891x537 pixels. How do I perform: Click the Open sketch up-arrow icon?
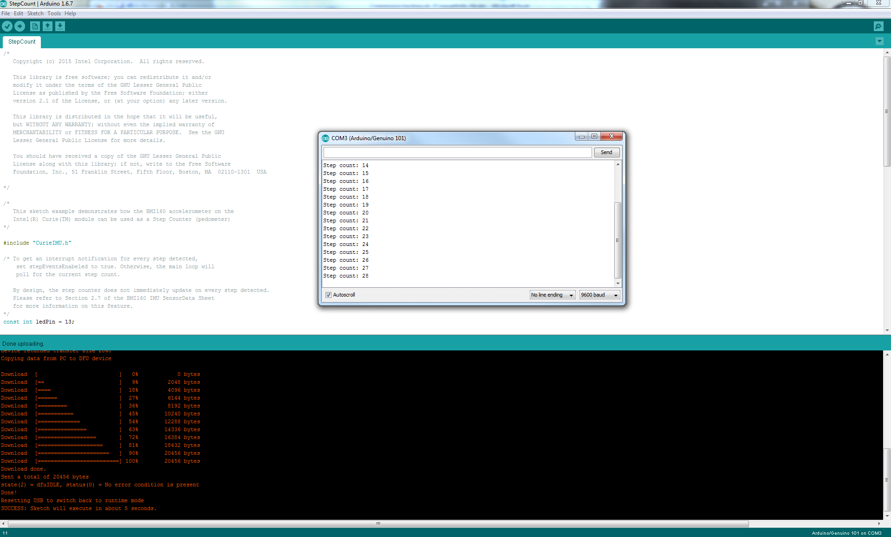pos(48,26)
